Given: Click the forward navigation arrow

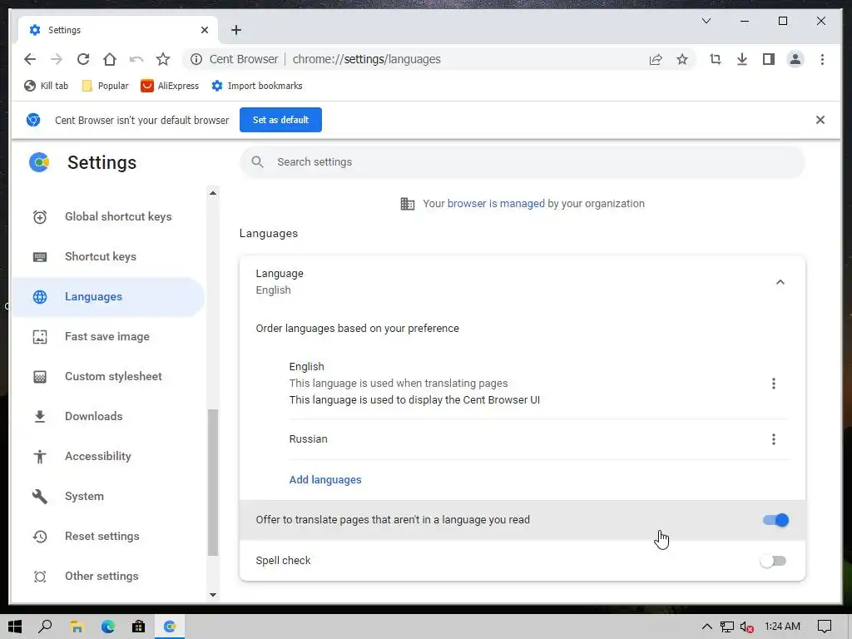Looking at the screenshot, I should pyautogui.click(x=57, y=59).
